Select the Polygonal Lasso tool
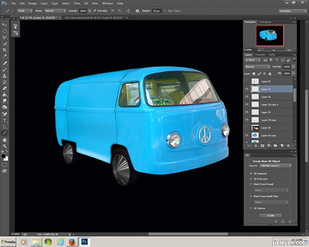The width and height of the screenshot is (309, 247). [x=5, y=38]
